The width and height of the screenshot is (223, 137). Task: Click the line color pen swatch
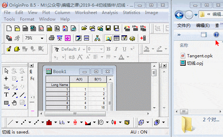pos(159,49)
